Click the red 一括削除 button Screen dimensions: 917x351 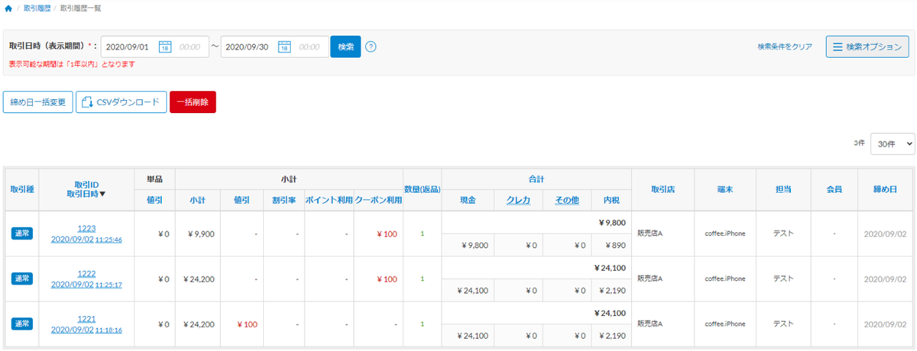coord(193,102)
